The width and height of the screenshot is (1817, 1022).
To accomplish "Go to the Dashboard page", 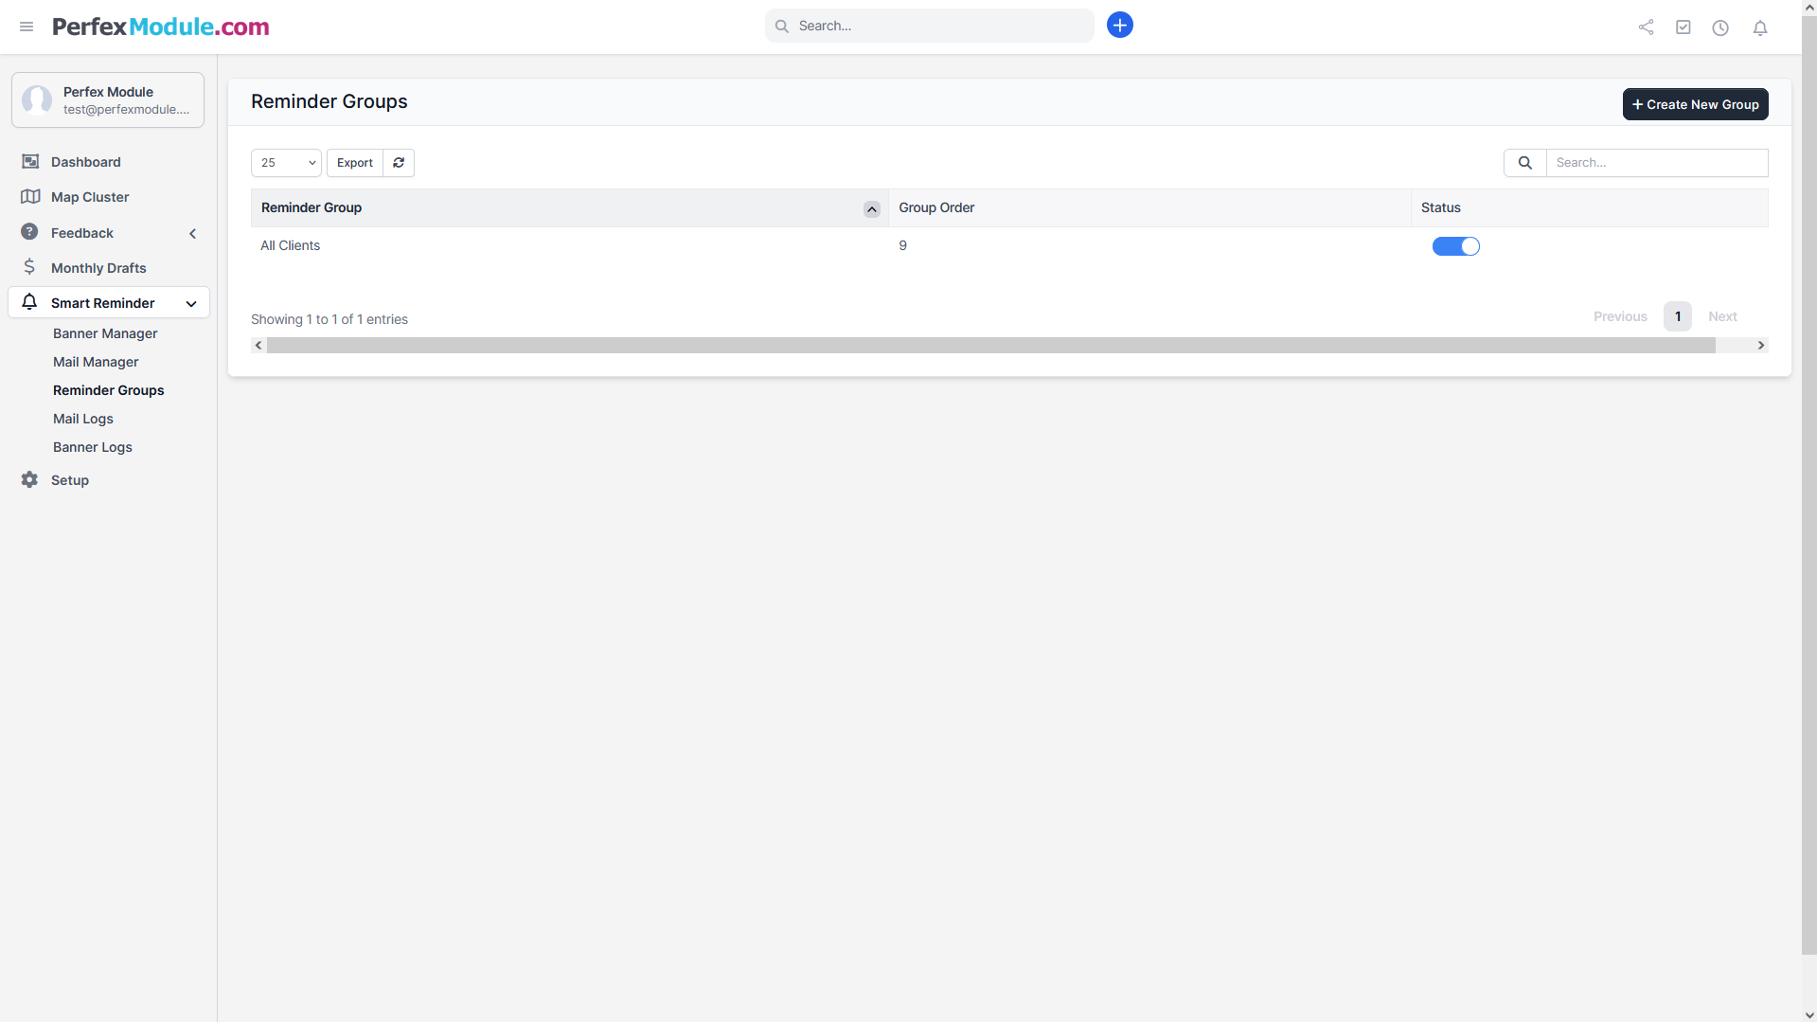I will pos(85,162).
